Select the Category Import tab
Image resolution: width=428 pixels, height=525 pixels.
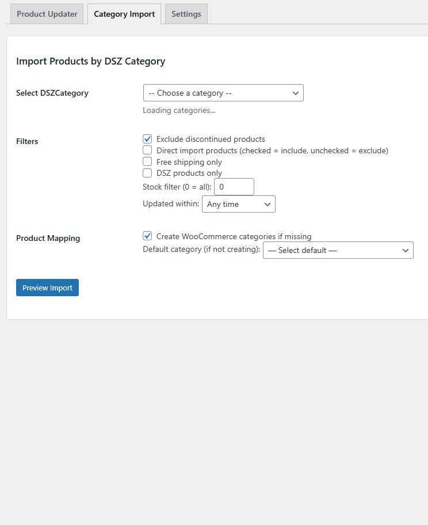pos(124,14)
